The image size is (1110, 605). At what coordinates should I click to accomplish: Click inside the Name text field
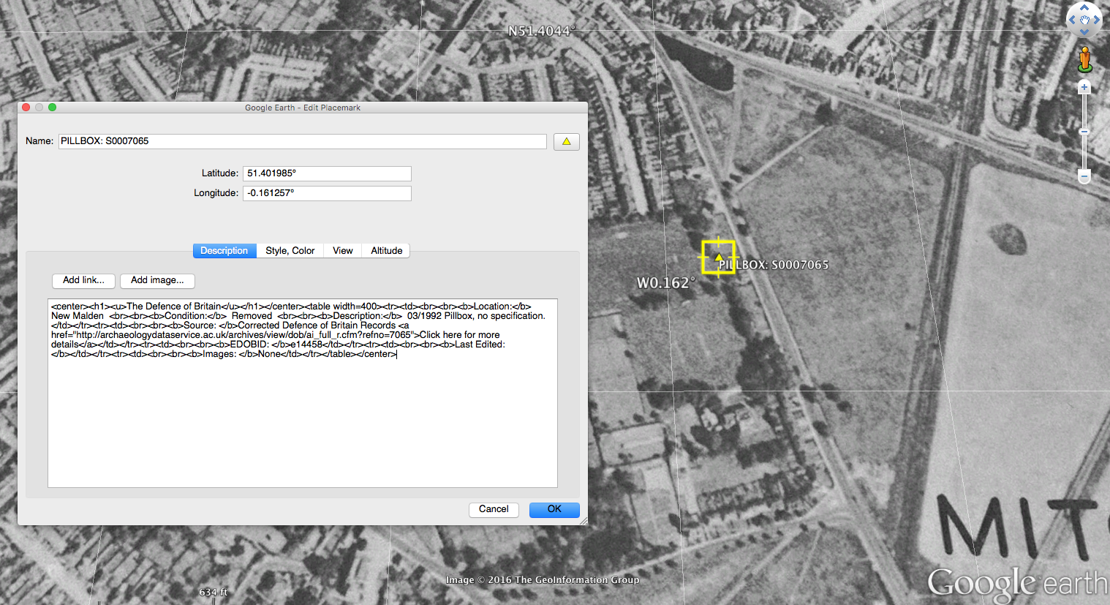point(302,141)
